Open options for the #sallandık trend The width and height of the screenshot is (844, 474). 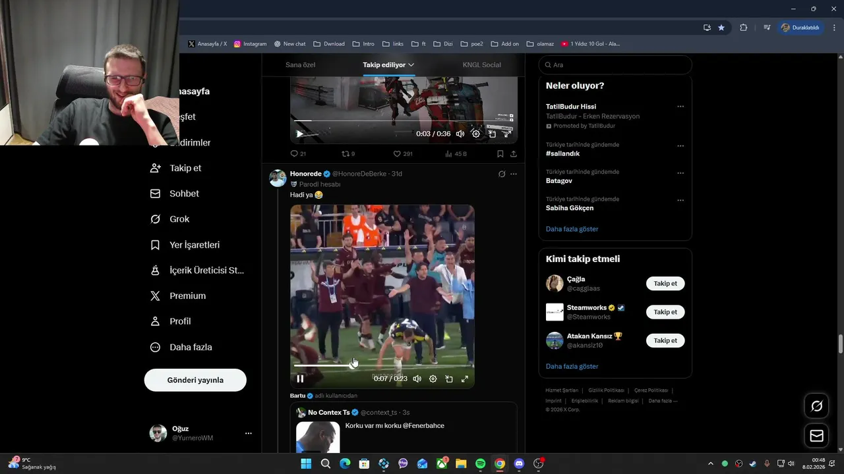point(680,146)
